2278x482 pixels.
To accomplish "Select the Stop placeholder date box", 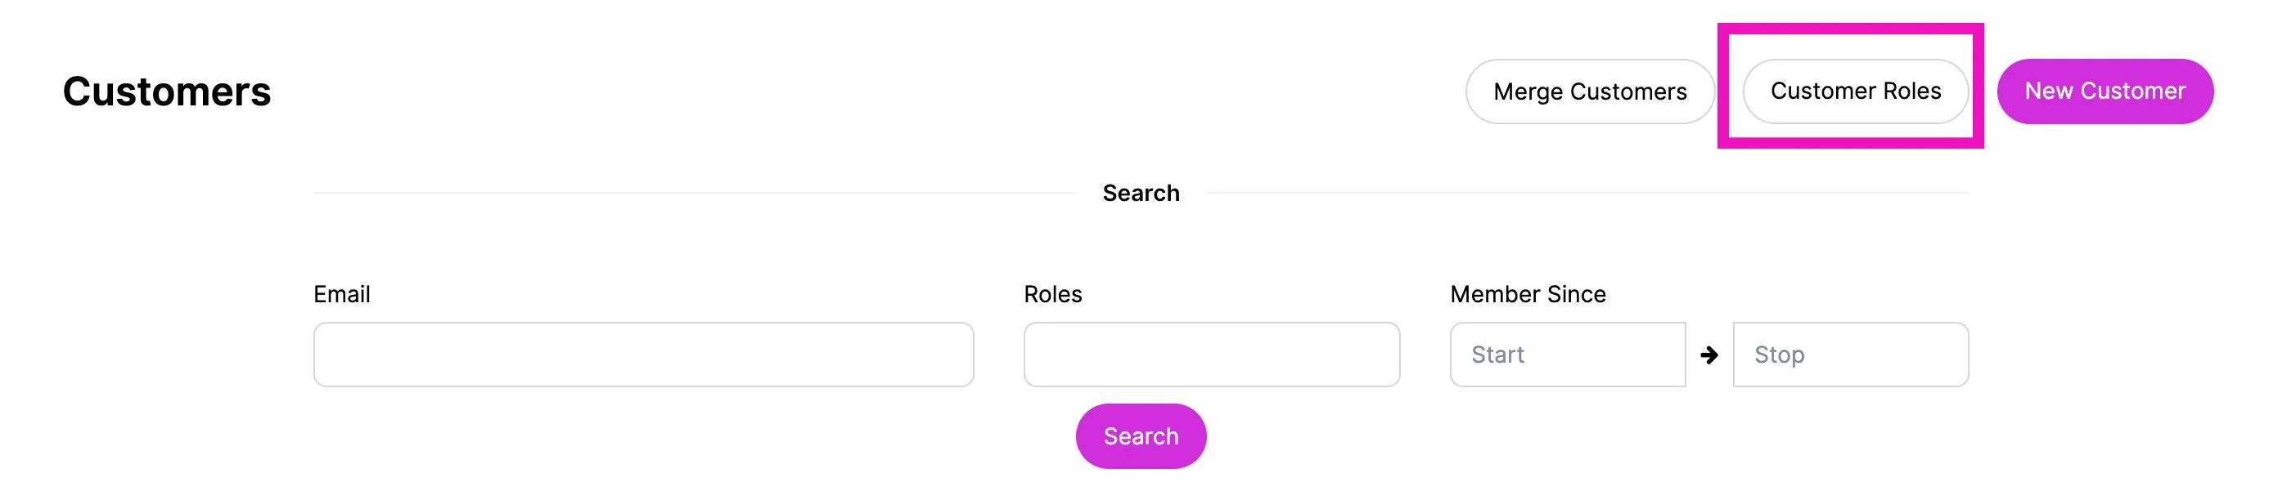I will [x=1850, y=354].
